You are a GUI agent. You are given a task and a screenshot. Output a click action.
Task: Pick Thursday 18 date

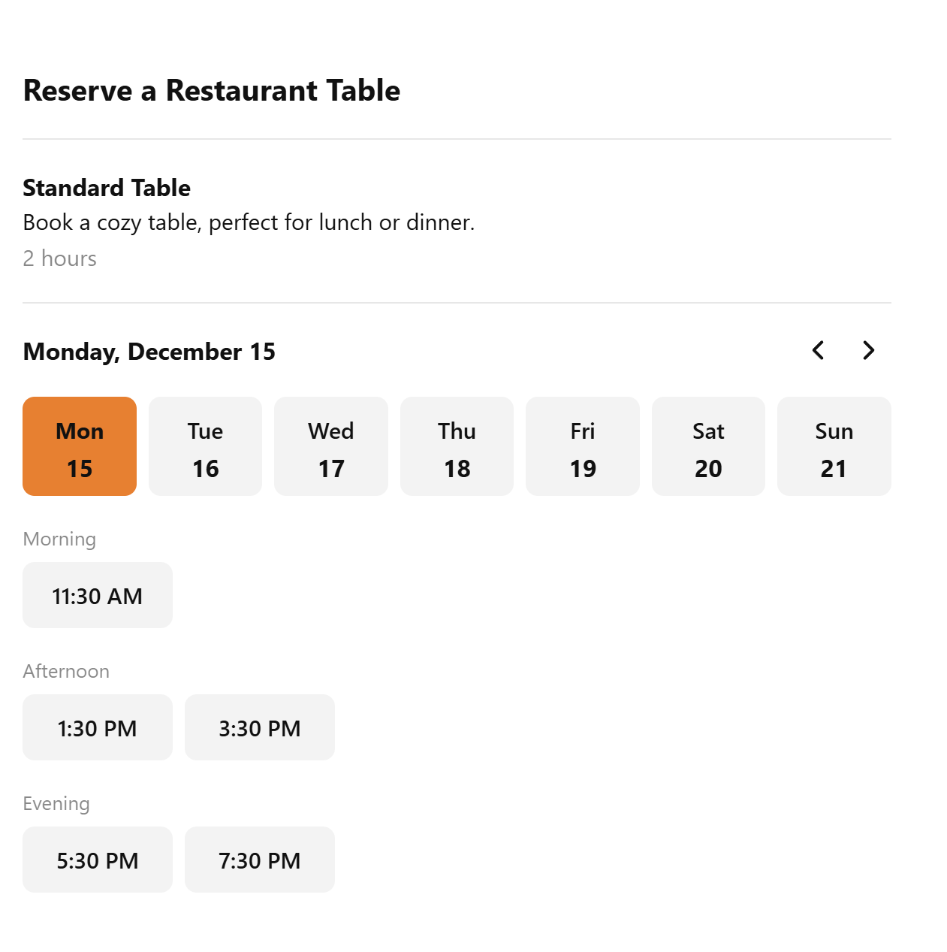coord(457,446)
